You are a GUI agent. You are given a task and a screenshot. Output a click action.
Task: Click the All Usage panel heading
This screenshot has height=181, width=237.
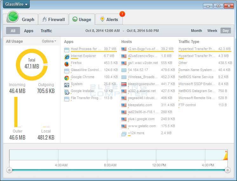pyautogui.click(x=14, y=41)
